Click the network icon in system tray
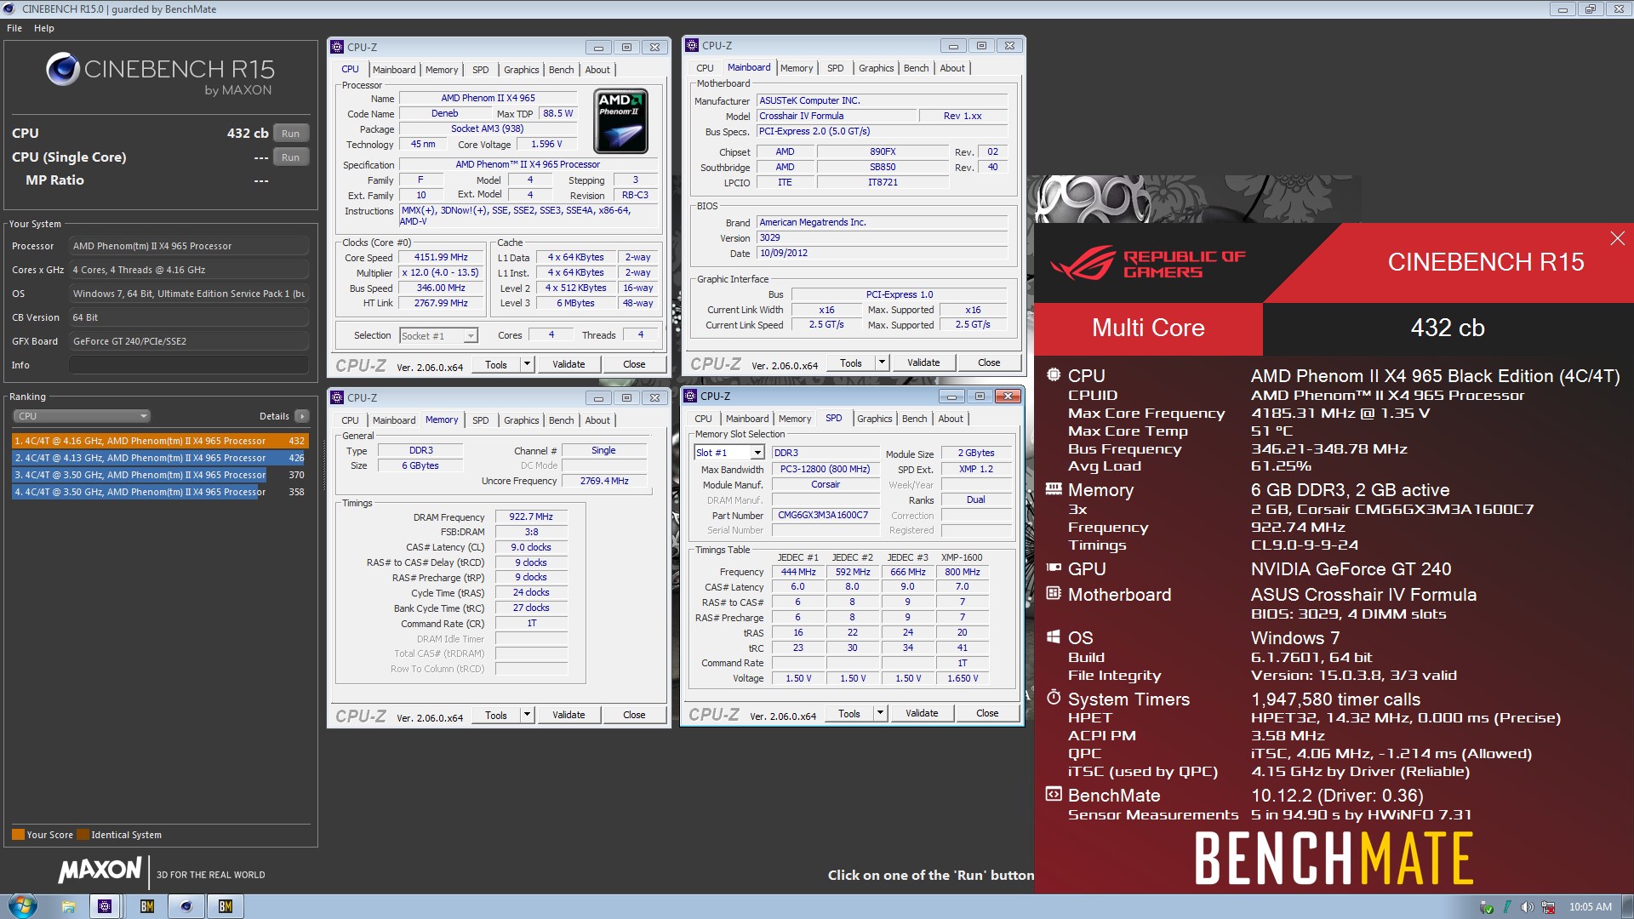 (1548, 907)
